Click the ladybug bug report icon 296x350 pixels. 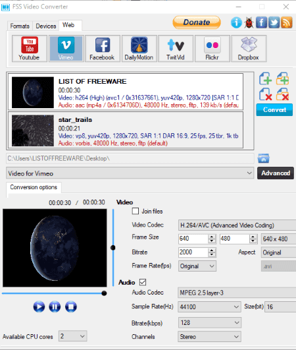pos(249,22)
